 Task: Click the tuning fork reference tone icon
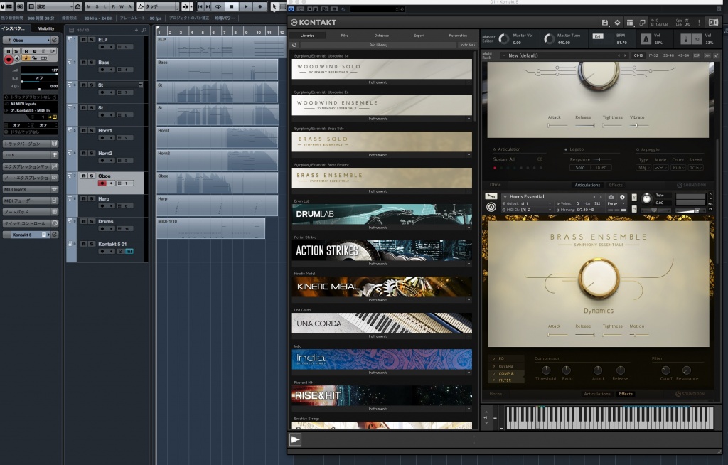point(686,39)
